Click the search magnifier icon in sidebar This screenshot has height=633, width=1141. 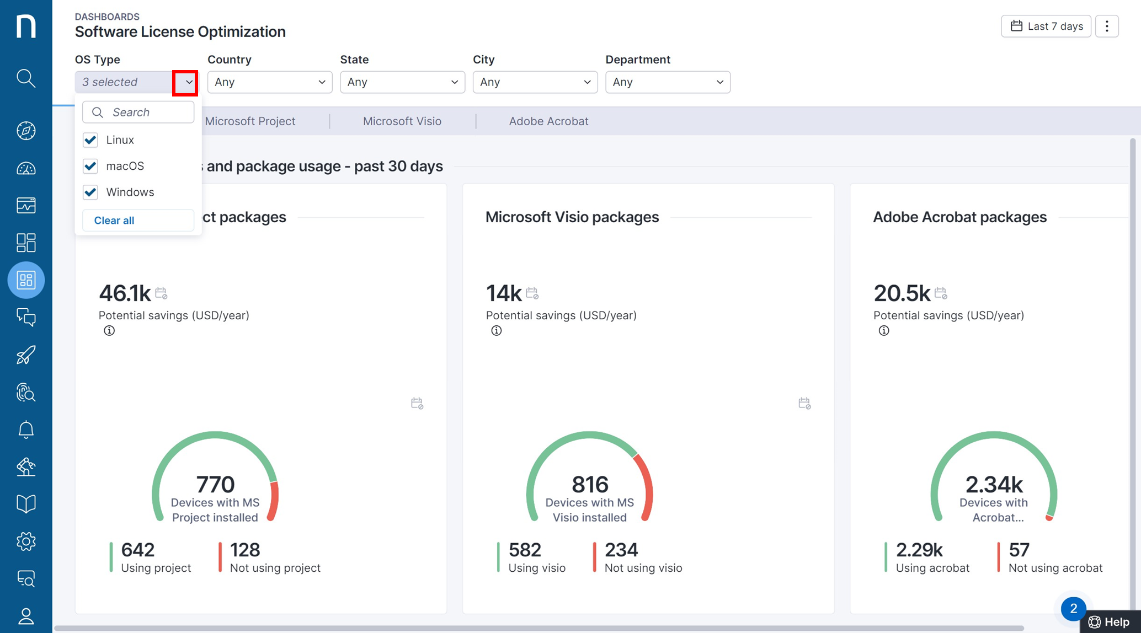tap(26, 78)
